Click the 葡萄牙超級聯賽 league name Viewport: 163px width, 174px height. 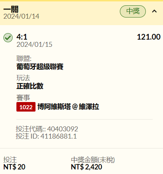coord(40,67)
